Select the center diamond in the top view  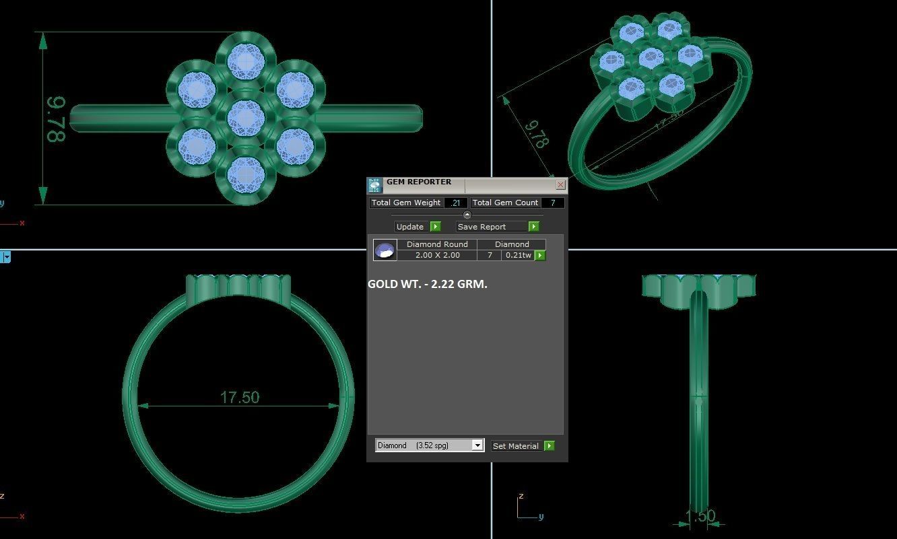[245, 118]
